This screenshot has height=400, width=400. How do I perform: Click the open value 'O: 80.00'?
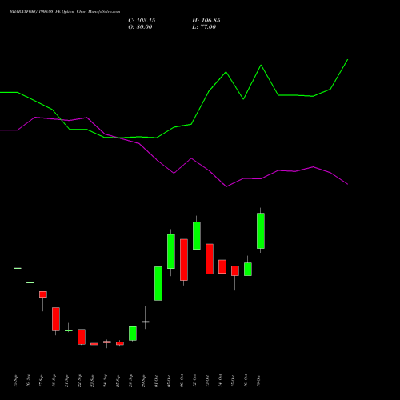140,27
